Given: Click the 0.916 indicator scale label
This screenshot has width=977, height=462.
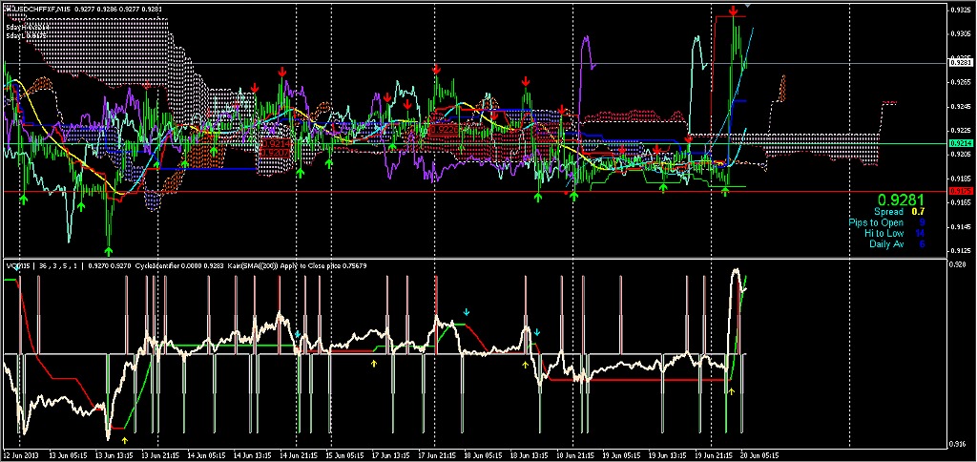Looking at the screenshot, I should pyautogui.click(x=957, y=445).
